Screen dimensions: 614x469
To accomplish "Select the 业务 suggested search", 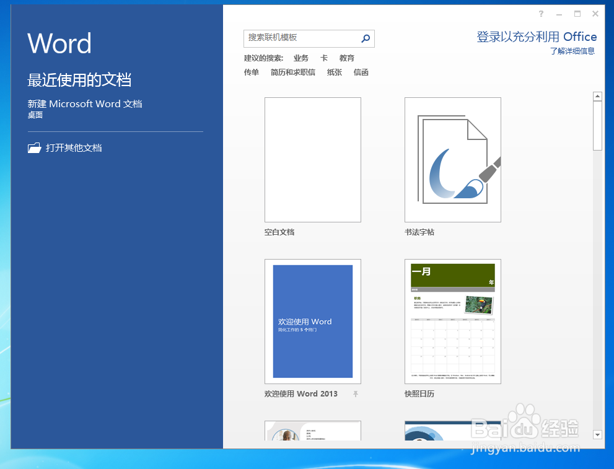I will [x=301, y=58].
